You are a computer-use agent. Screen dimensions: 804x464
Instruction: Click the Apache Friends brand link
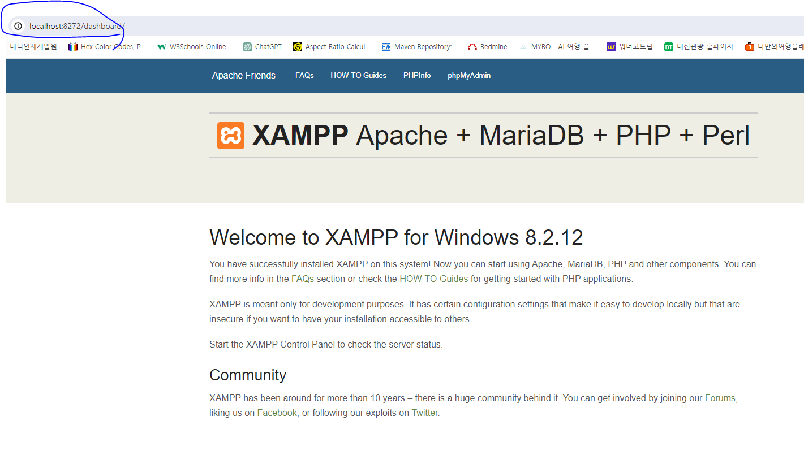tap(244, 76)
